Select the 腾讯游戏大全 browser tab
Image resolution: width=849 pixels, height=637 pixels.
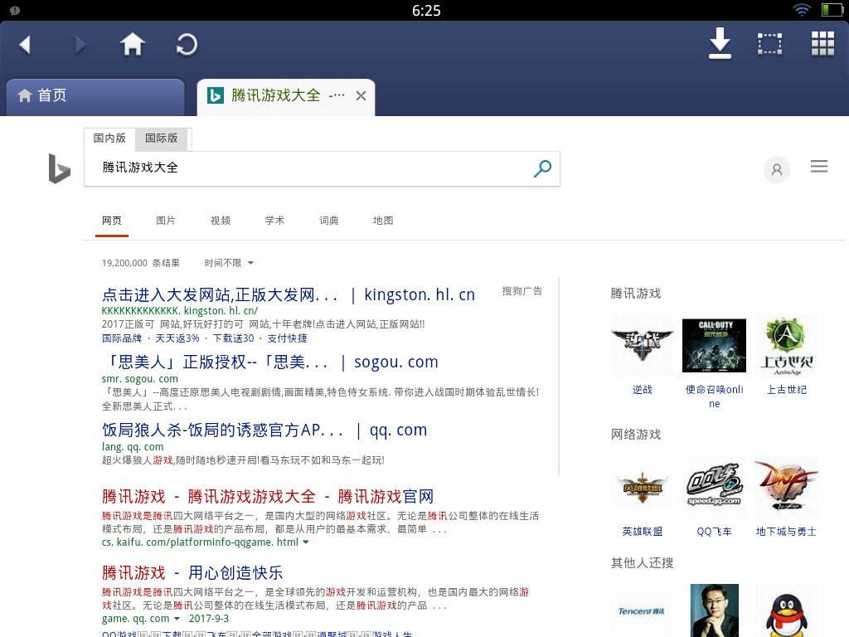(286, 97)
